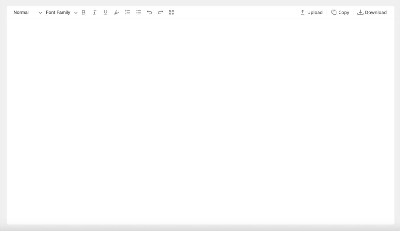Upload a document file
This screenshot has width=400, height=231.
(x=311, y=12)
